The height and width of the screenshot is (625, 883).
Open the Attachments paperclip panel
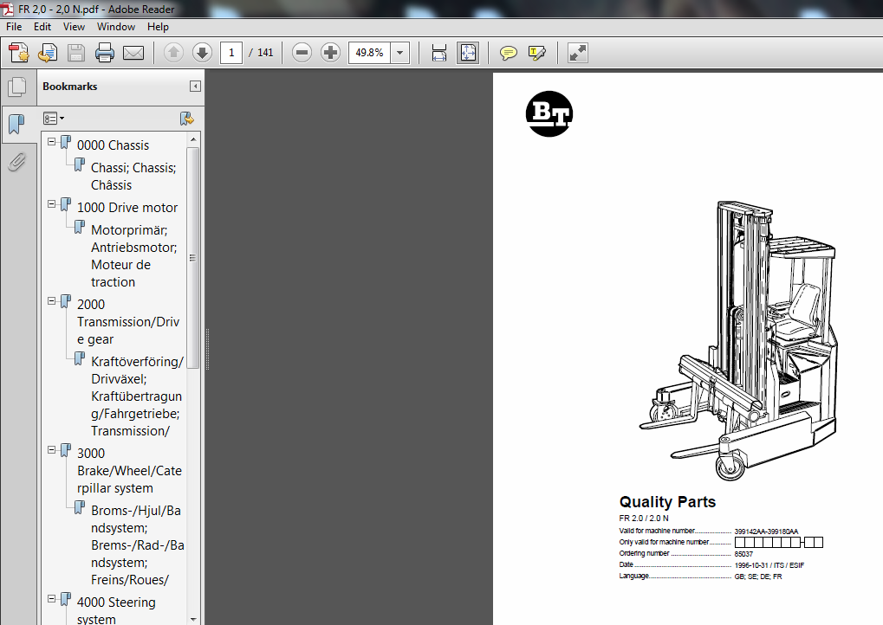[17, 162]
